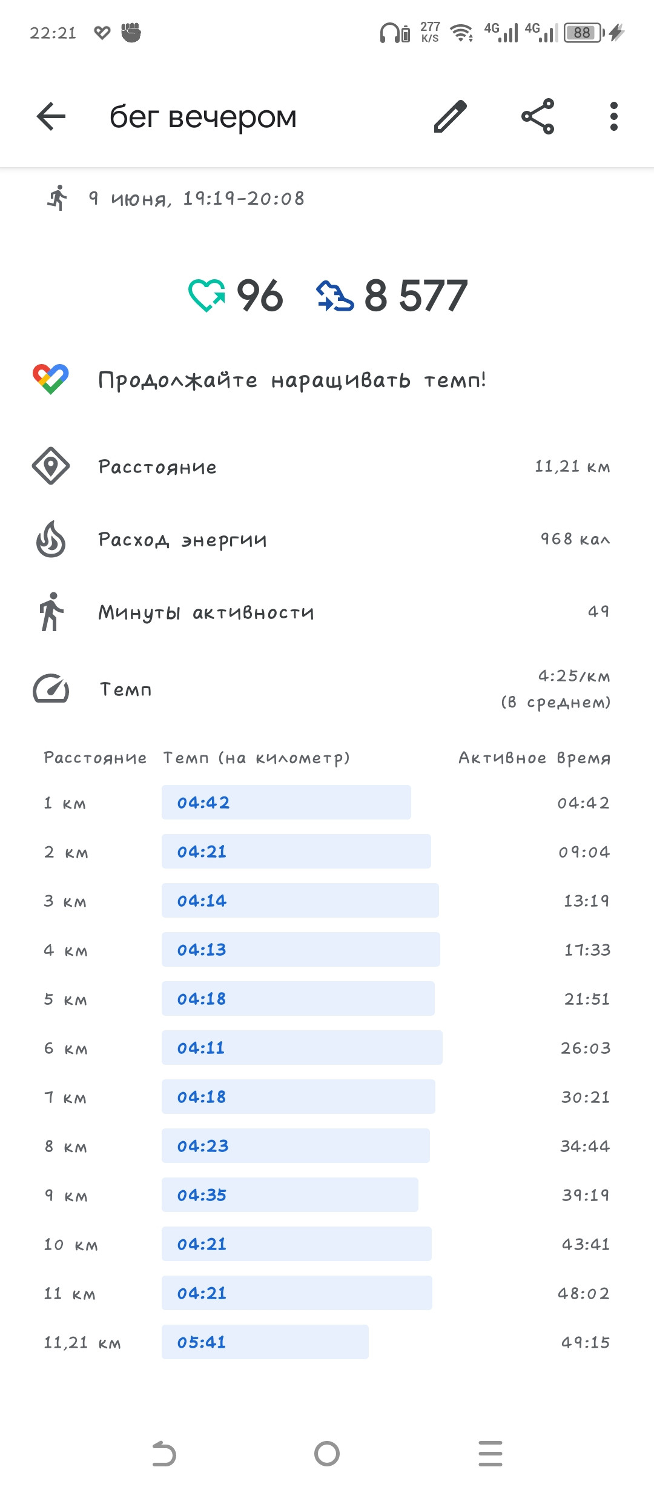Image resolution: width=654 pixels, height=1490 pixels.
Task: Tap the Темп speedometer icon
Action: point(51,689)
